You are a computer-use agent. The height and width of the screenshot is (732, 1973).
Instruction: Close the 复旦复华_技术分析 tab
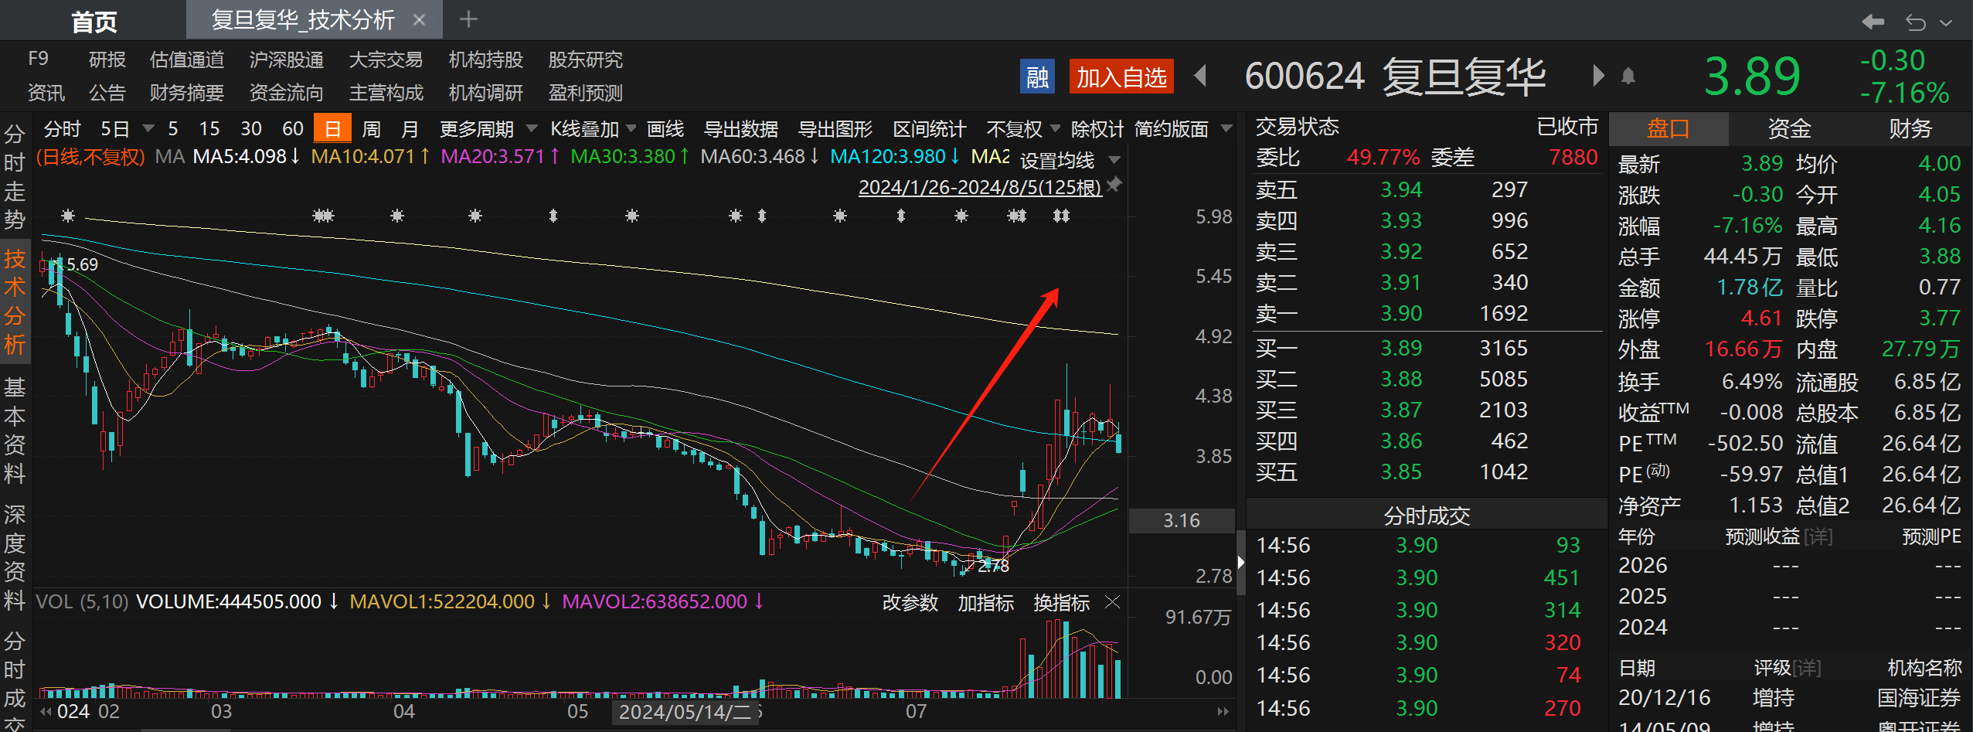tap(419, 20)
